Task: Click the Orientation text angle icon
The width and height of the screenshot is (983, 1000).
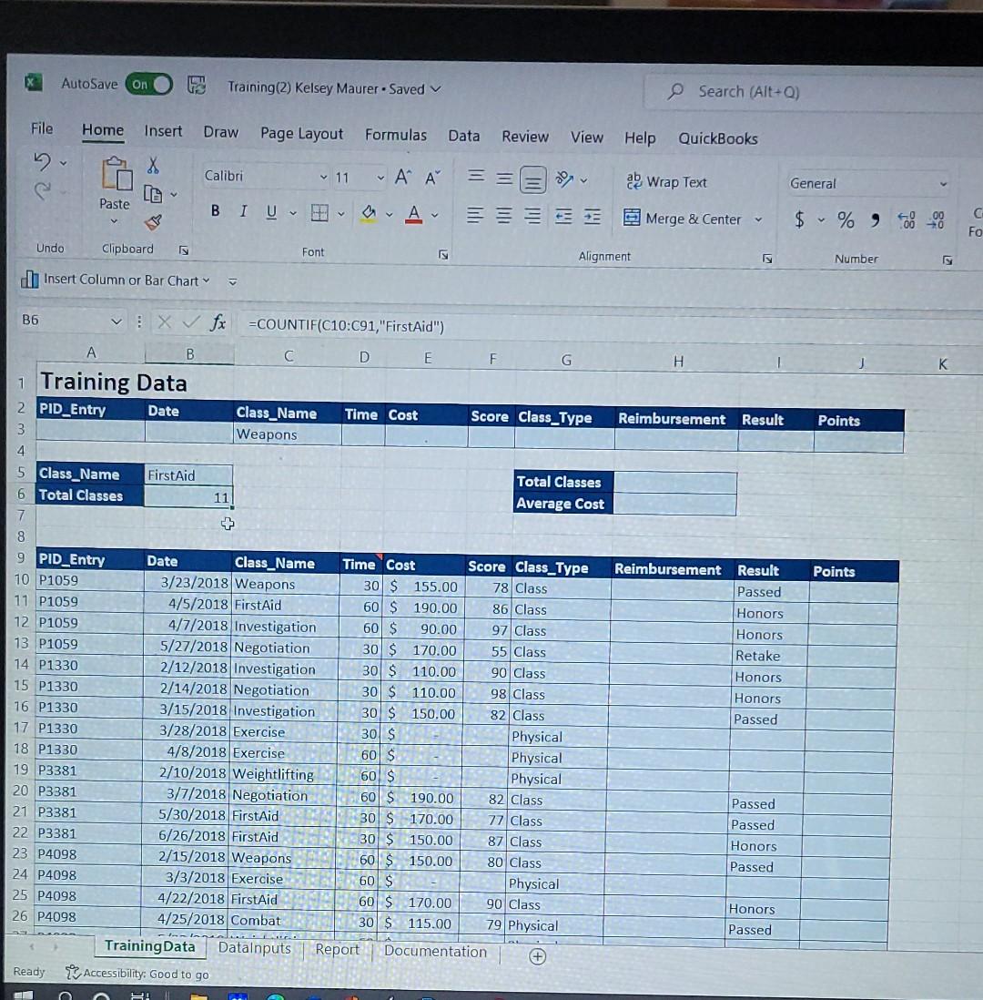Action: tap(565, 179)
